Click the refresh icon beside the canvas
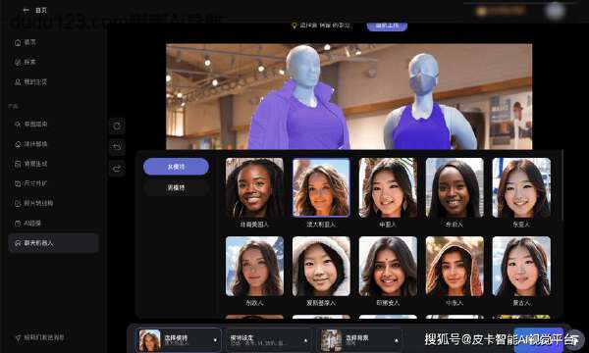This screenshot has height=353, width=589. pyautogui.click(x=117, y=126)
